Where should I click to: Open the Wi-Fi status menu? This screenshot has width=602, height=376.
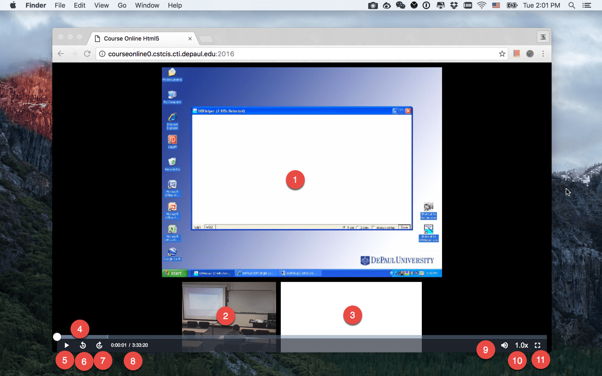482,5
